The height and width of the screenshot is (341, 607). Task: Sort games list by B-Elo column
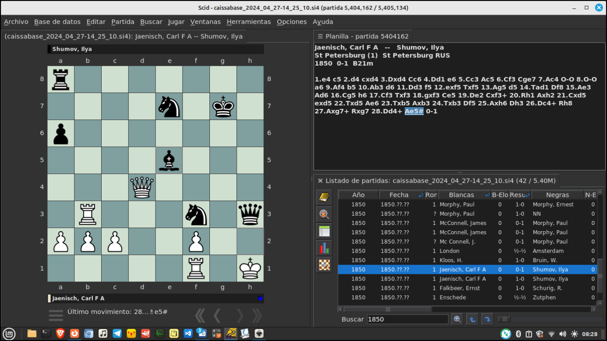(500, 195)
